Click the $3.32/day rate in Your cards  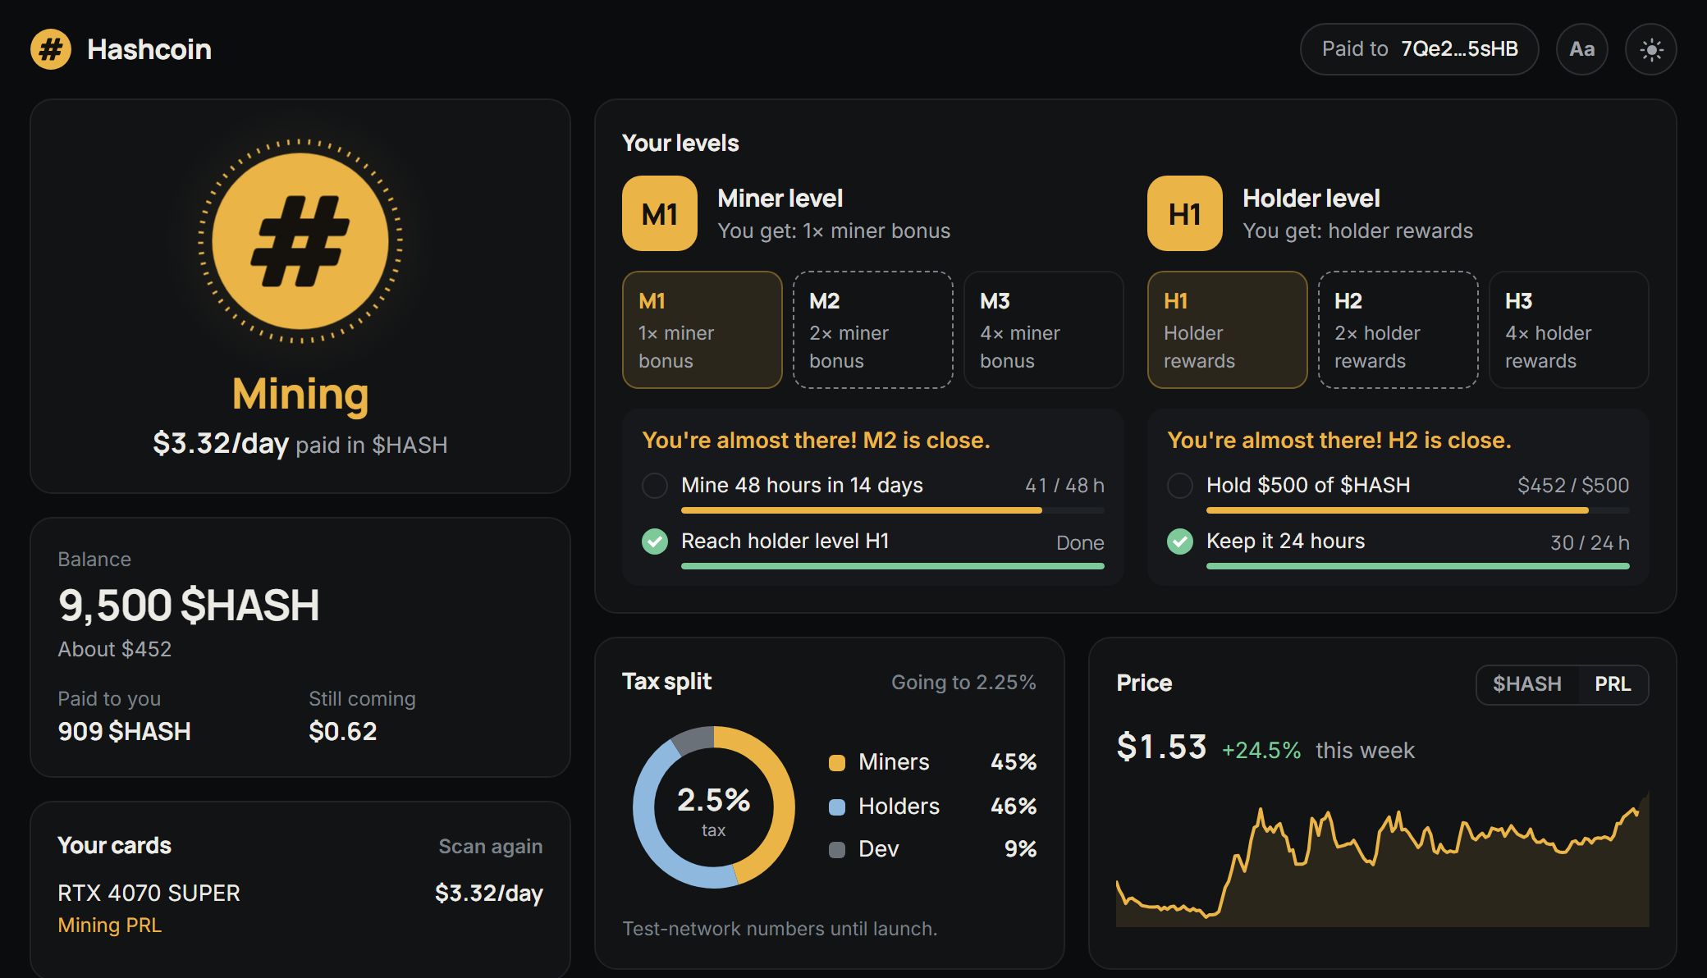tap(489, 893)
